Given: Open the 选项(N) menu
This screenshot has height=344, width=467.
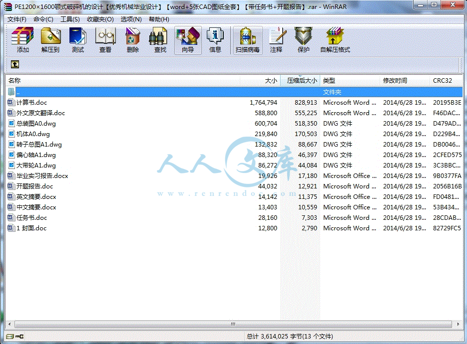Looking at the screenshot, I should pos(131,19).
